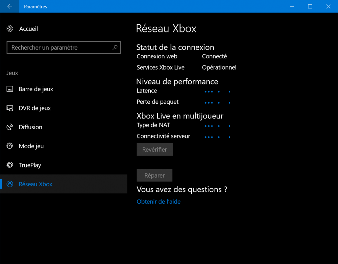
Task: Open the Obtenir de l'aide link
Action: pyautogui.click(x=159, y=202)
